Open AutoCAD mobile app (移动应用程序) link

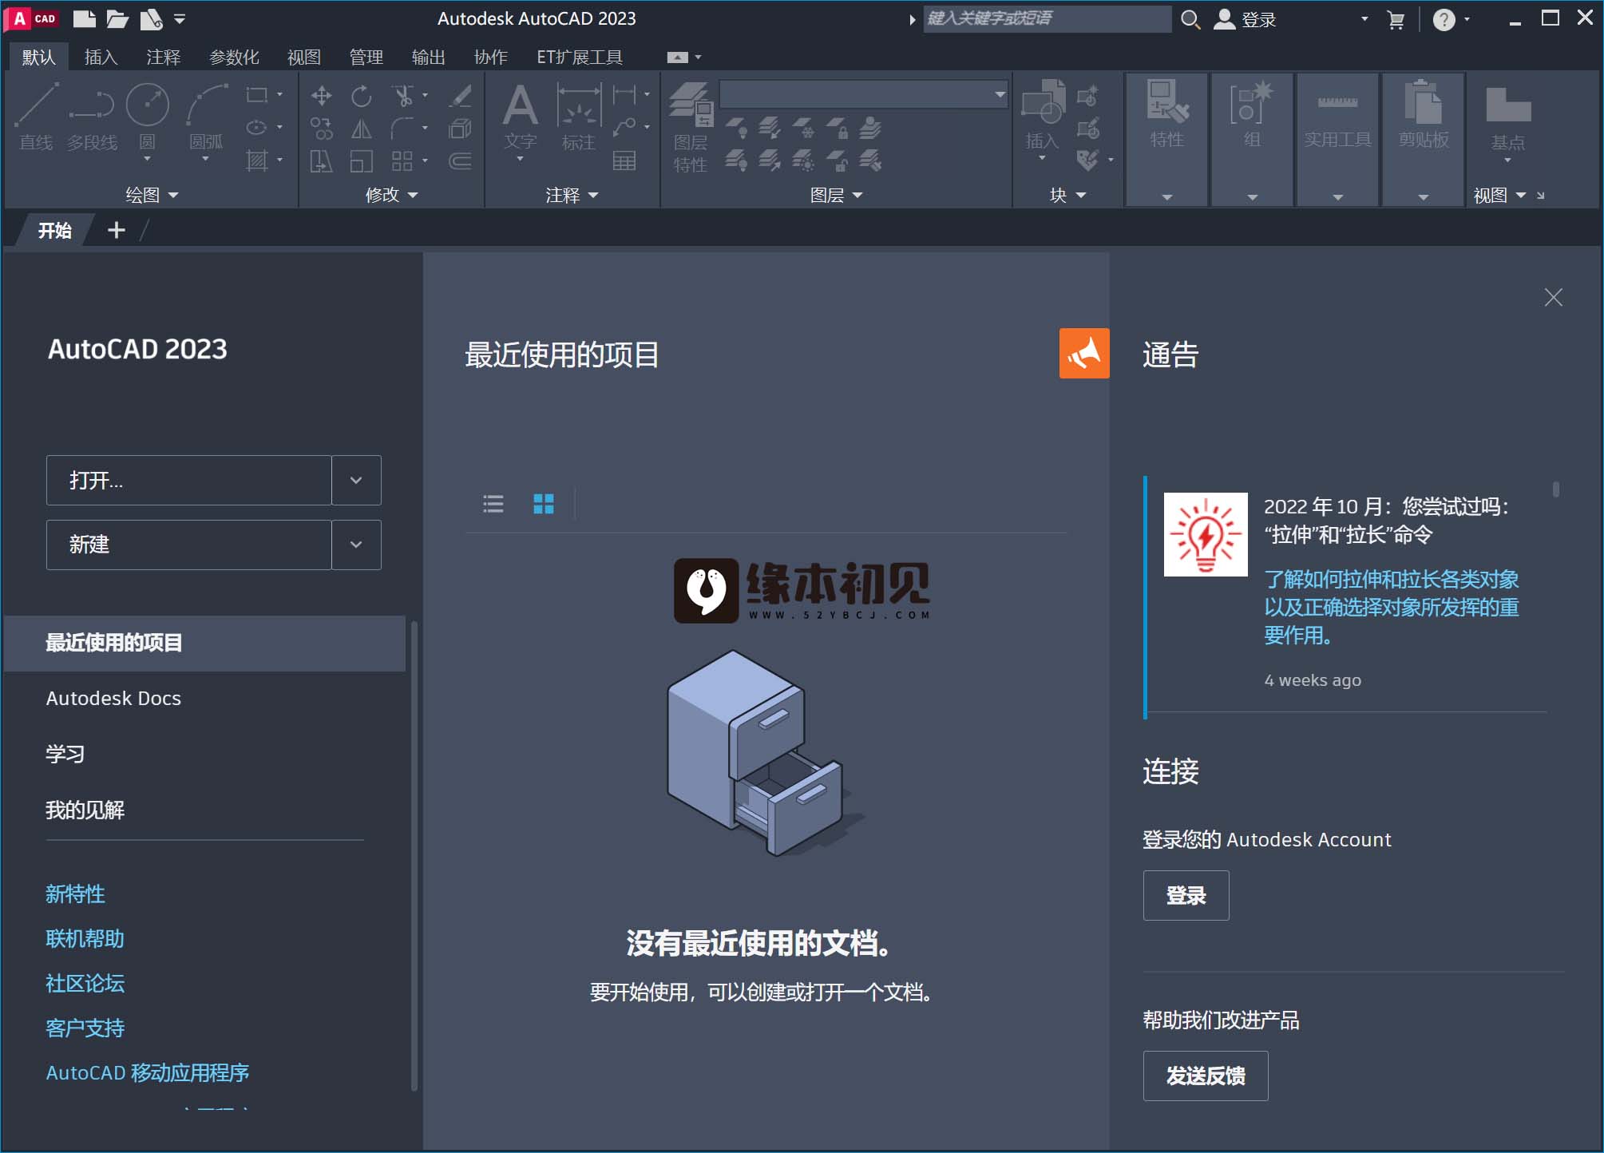[148, 1072]
